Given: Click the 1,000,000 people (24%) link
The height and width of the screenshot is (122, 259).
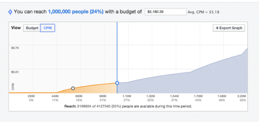Looking at the screenshot, I should click(x=76, y=12).
